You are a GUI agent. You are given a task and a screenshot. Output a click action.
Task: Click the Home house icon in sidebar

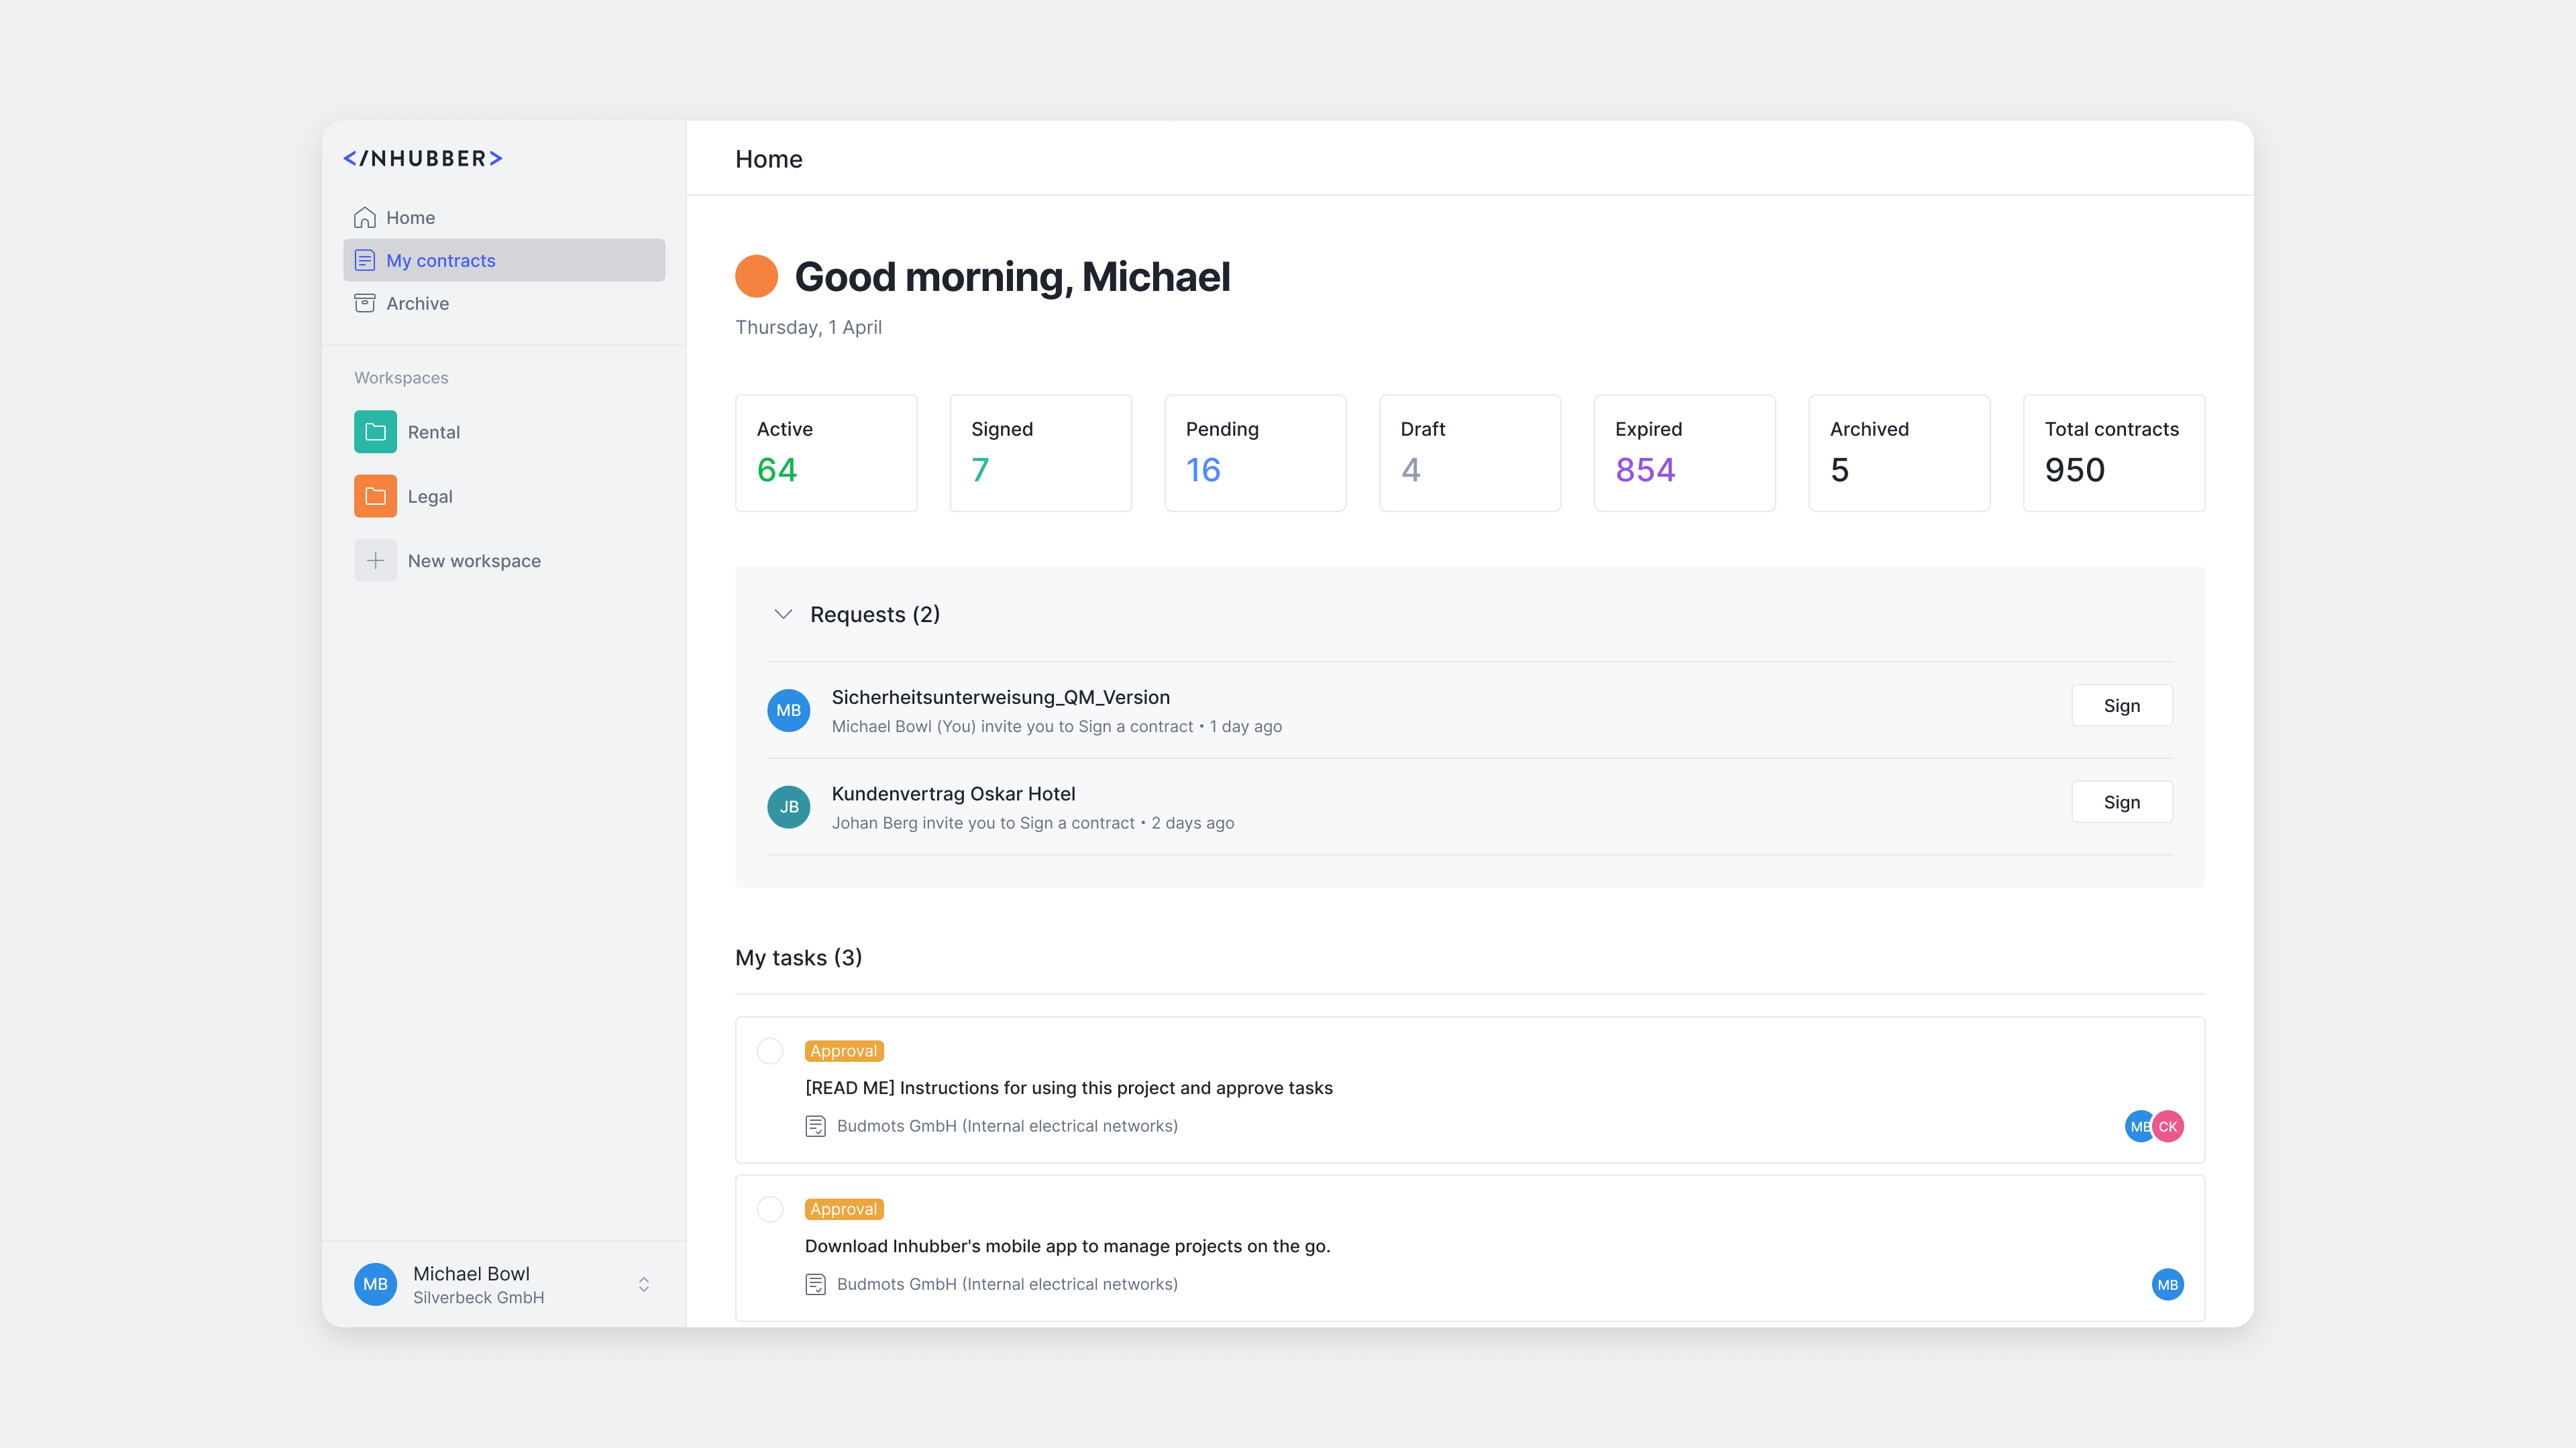tap(364, 217)
